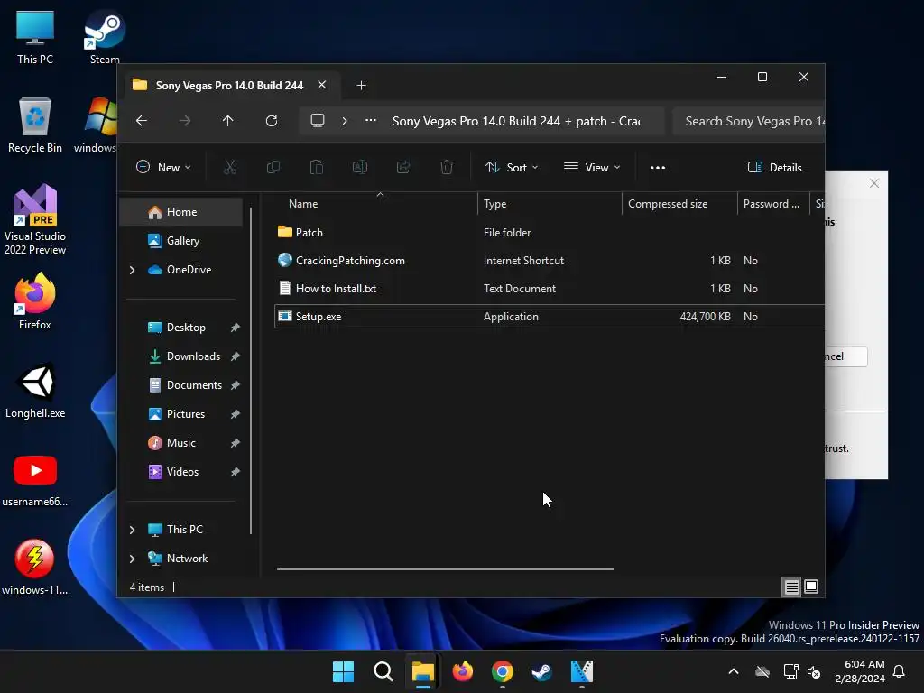Click the Share icon in toolbar

(x=403, y=167)
